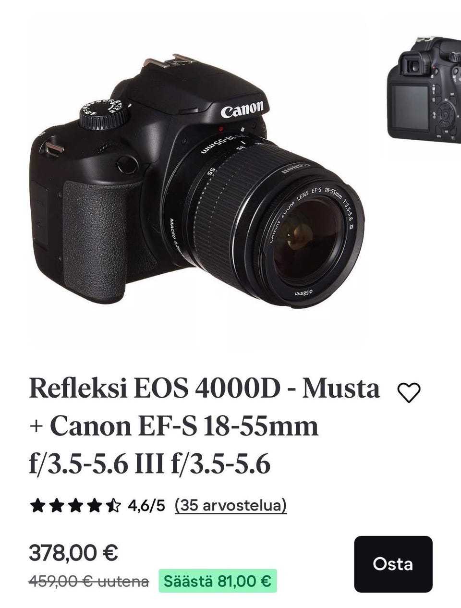
Task: Click the LCD screen in rear-view image
Action: [410, 106]
